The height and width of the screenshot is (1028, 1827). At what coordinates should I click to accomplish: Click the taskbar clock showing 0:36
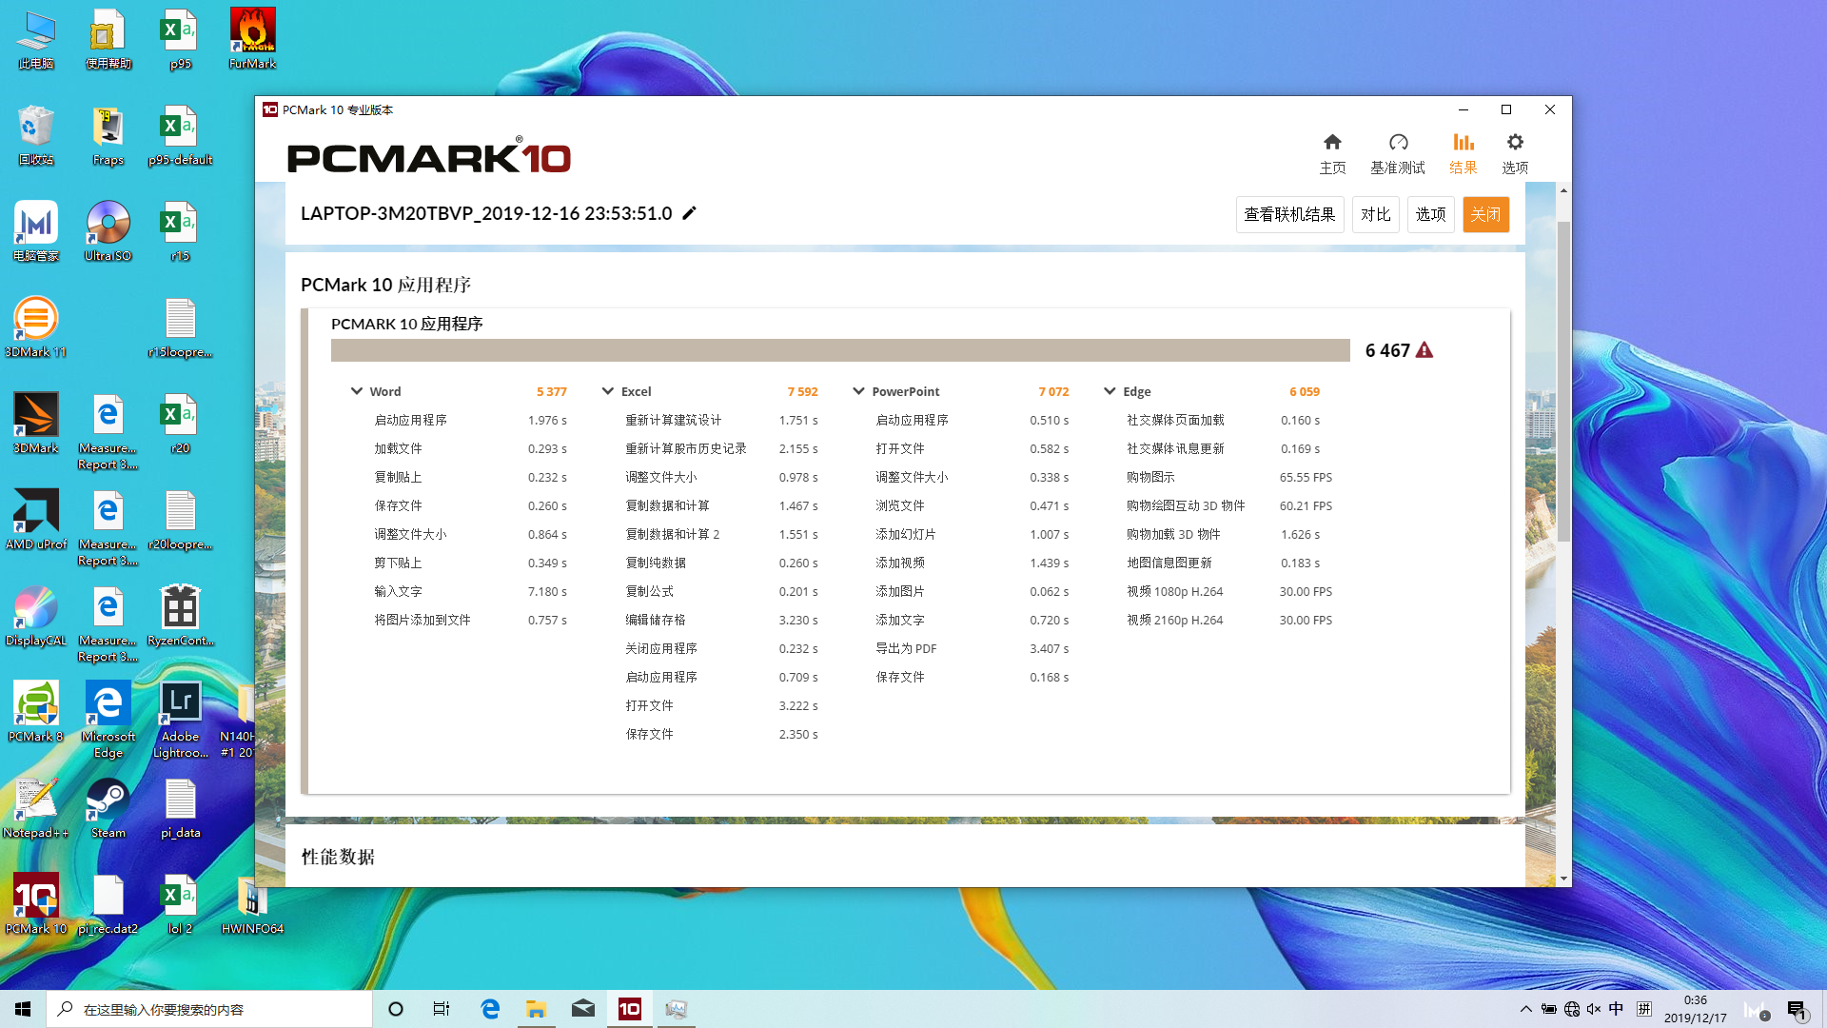(1696, 1009)
